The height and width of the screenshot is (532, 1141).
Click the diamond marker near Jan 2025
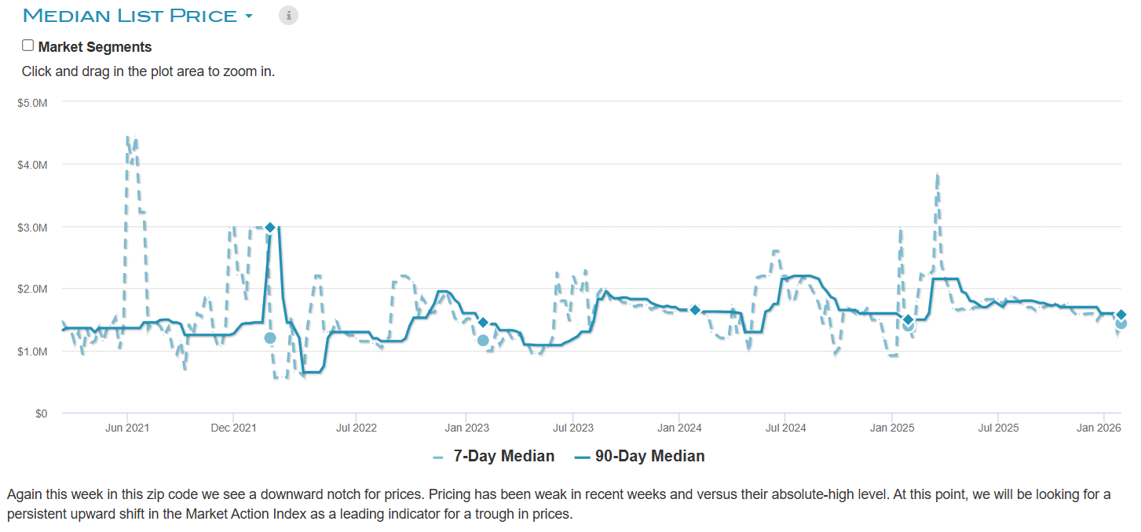pyautogui.click(x=908, y=319)
